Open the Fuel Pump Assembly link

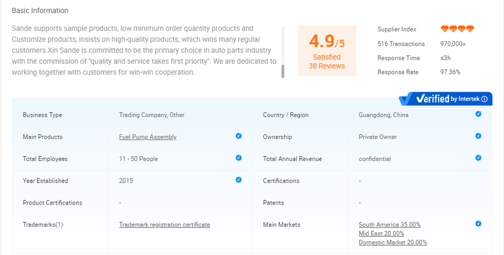148,137
